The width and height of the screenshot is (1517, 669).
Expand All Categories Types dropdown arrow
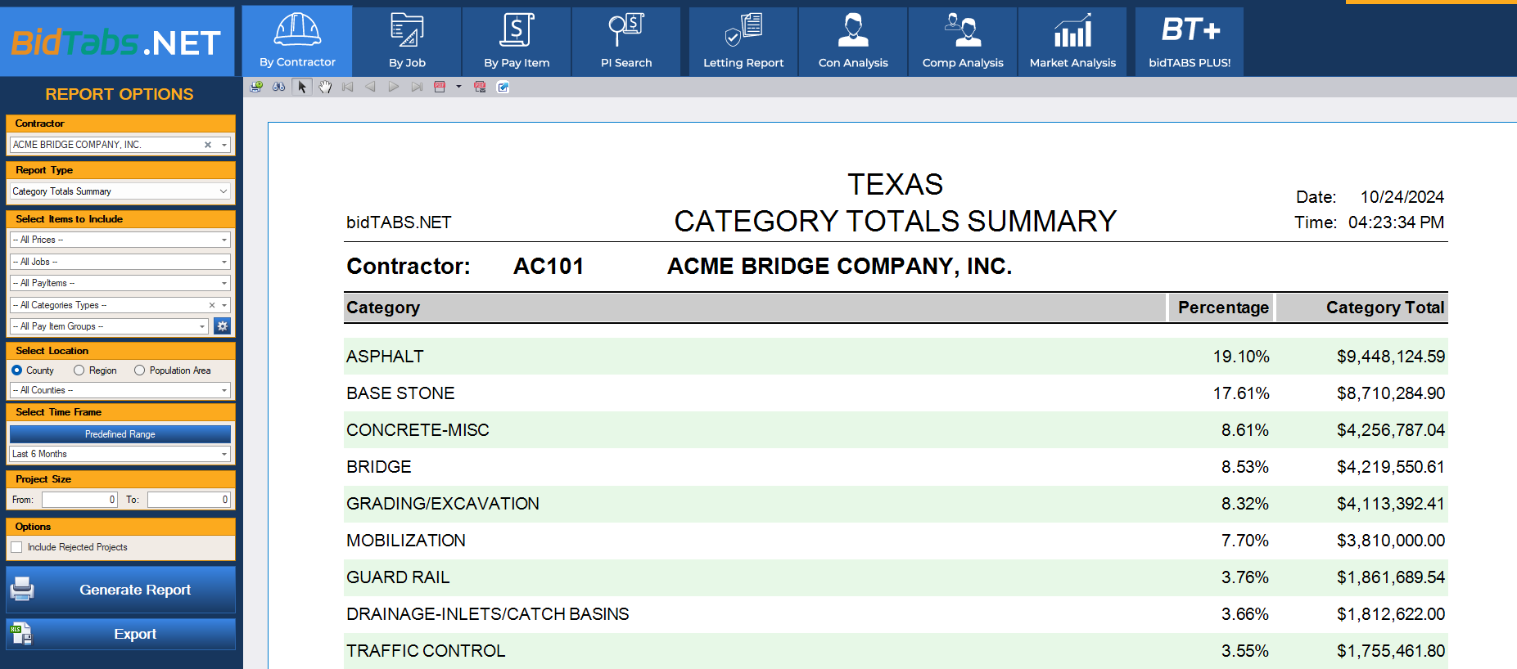pos(224,305)
